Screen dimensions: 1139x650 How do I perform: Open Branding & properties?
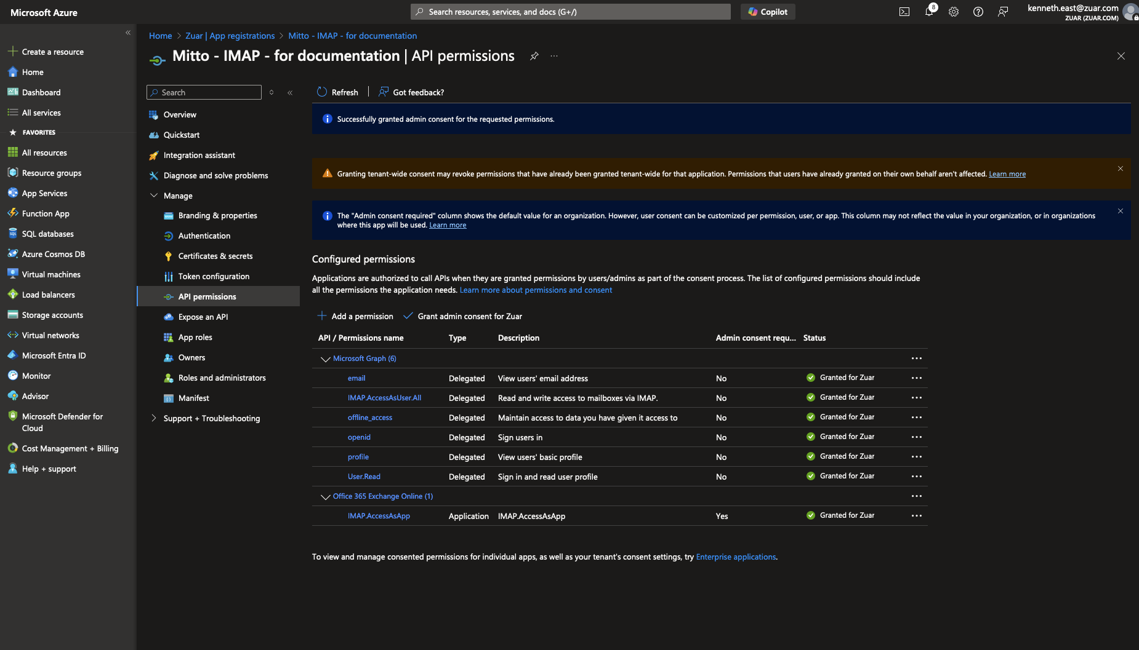pos(217,215)
